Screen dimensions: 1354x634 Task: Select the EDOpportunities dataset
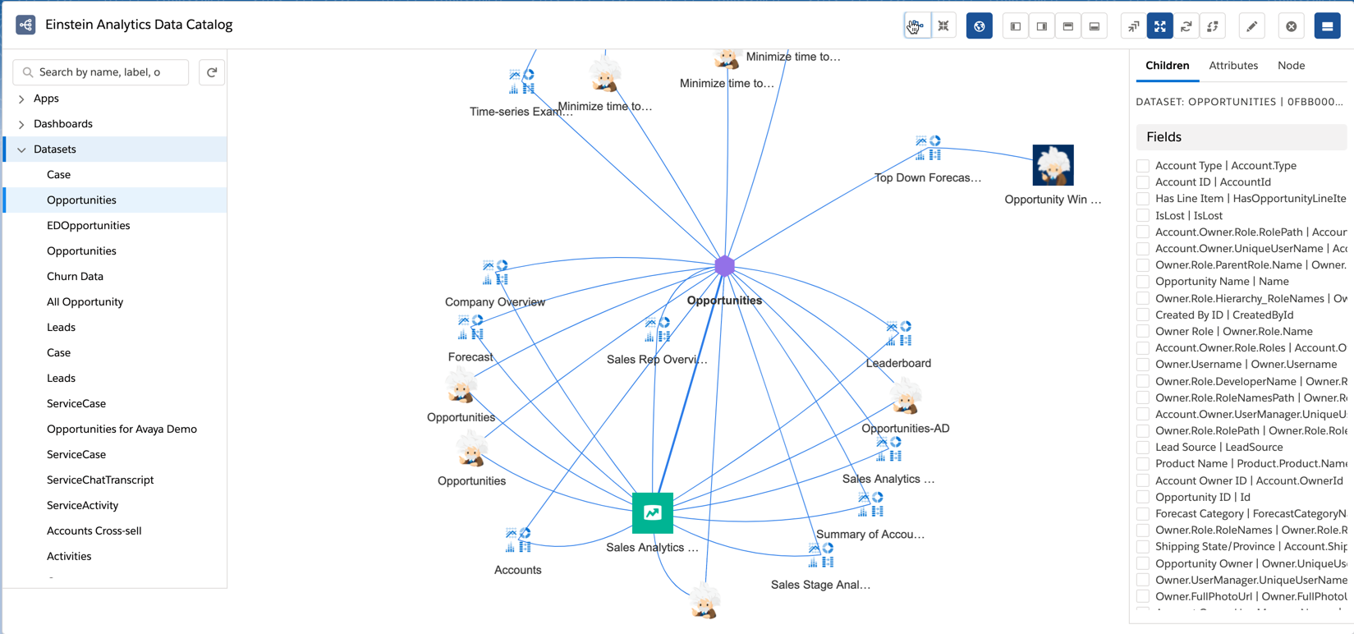tap(88, 226)
